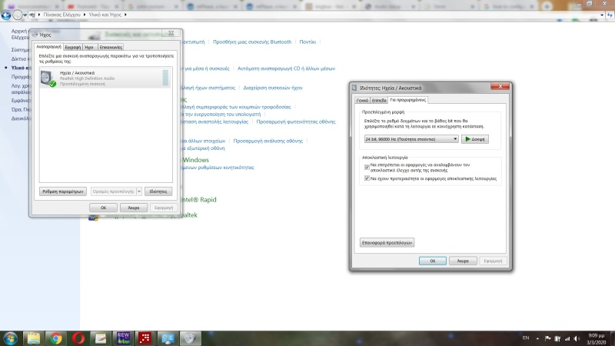This screenshot has width=615, height=346.
Task: Switch to the Εγγραφή tab
Action: point(73,47)
